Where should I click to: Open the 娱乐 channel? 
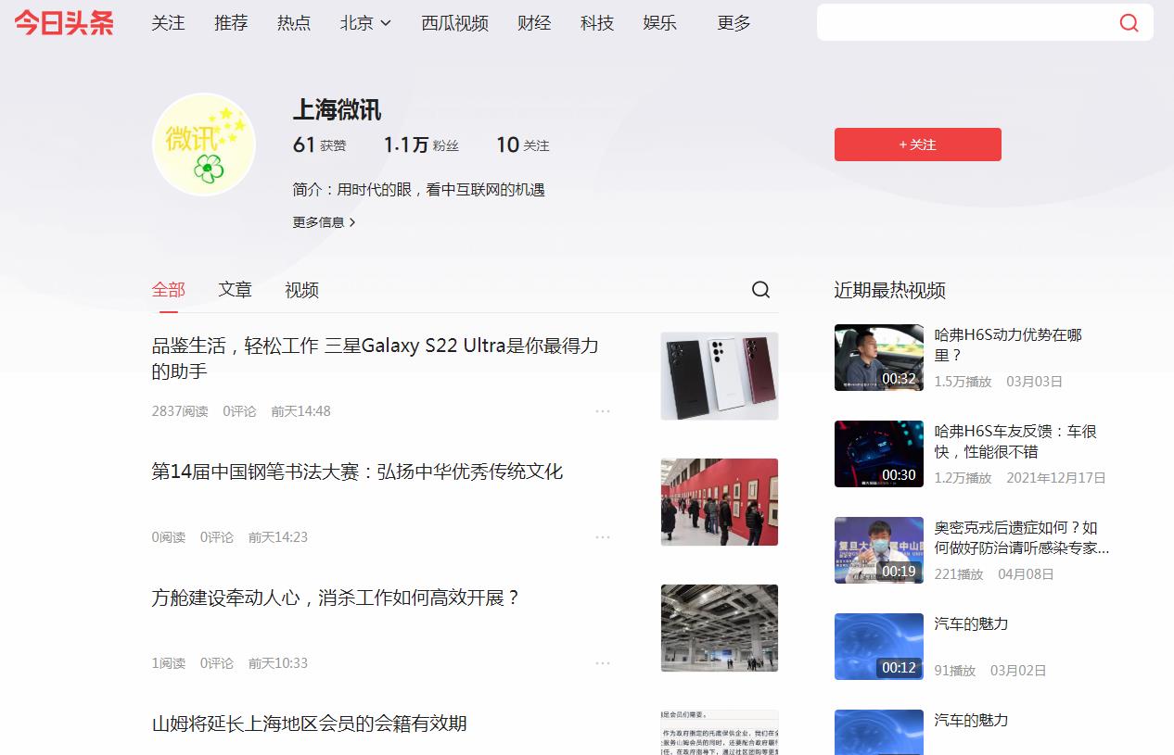pos(659,23)
